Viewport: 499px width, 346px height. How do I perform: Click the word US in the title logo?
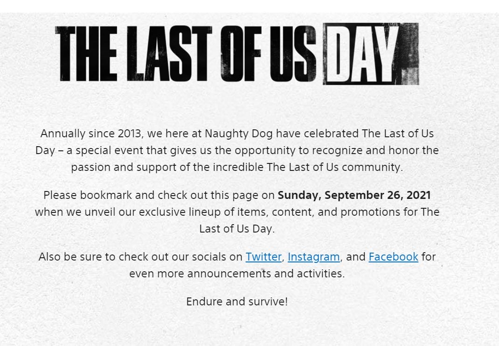[x=294, y=54]
